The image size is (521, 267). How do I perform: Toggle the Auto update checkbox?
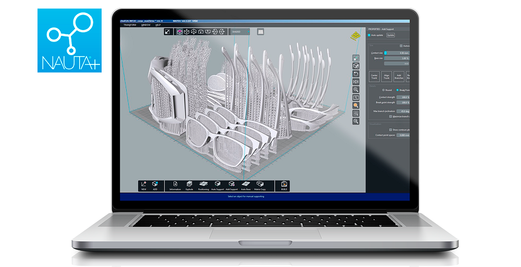[x=369, y=35]
